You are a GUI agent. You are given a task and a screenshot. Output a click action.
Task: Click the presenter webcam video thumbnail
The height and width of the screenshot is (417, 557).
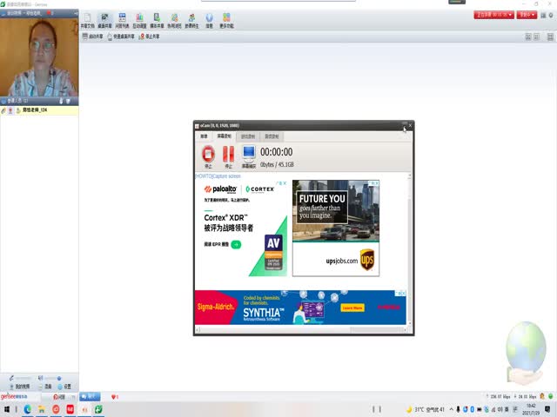coord(39,56)
